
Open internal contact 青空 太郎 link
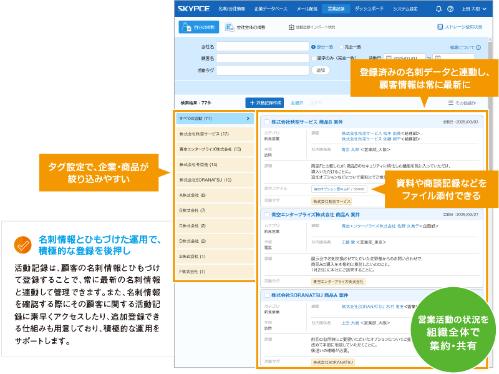350,149
